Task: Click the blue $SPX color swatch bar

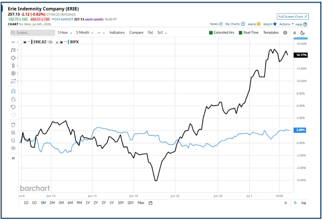Action: coord(68,42)
